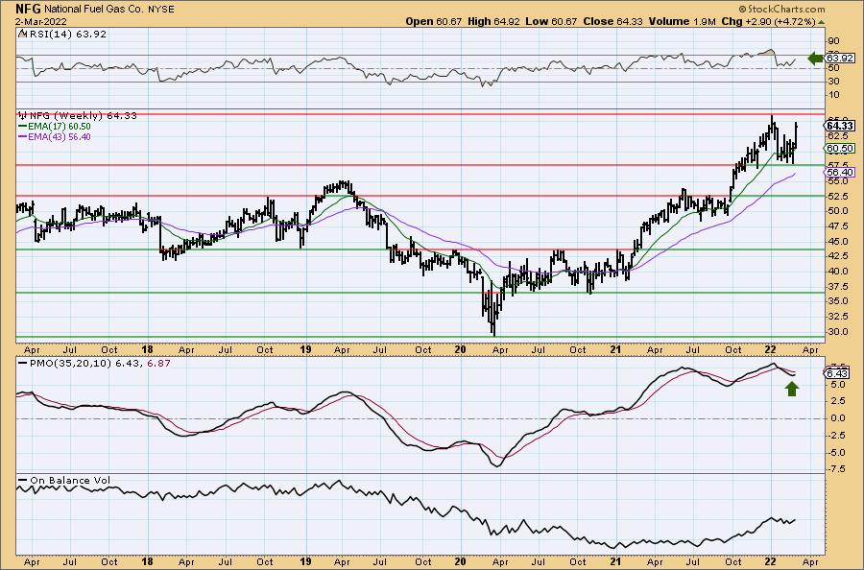Screen dimensions: 864x570
Task: Click the Volume 1.9M value in the header
Action: pos(683,21)
